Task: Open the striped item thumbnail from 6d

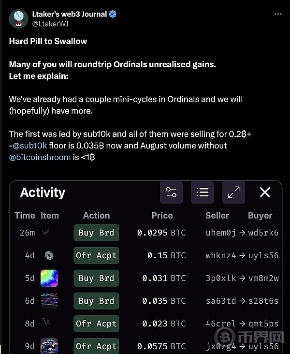Action: coord(49,301)
